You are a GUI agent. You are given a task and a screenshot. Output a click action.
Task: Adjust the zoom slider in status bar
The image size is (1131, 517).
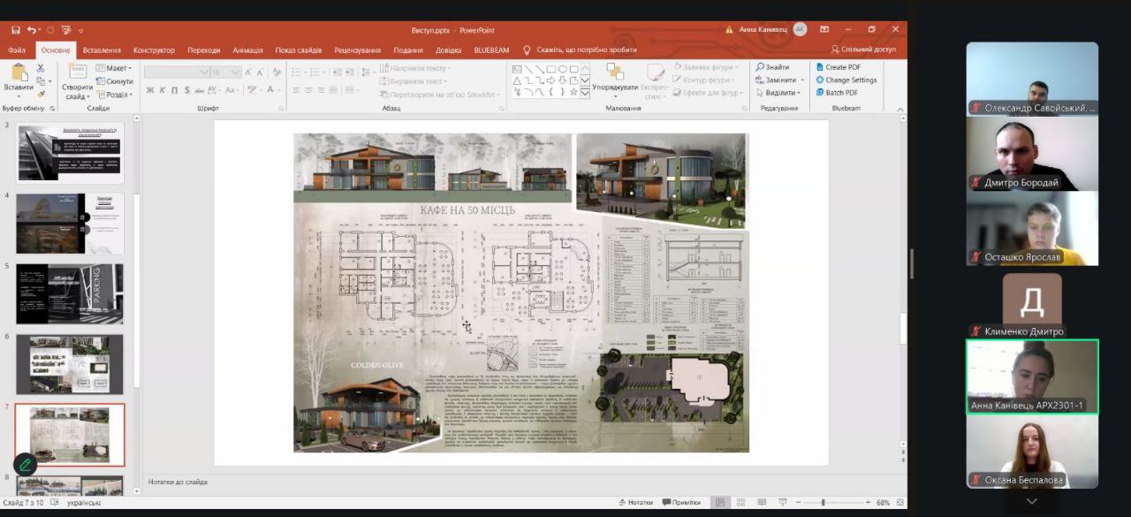(x=823, y=503)
